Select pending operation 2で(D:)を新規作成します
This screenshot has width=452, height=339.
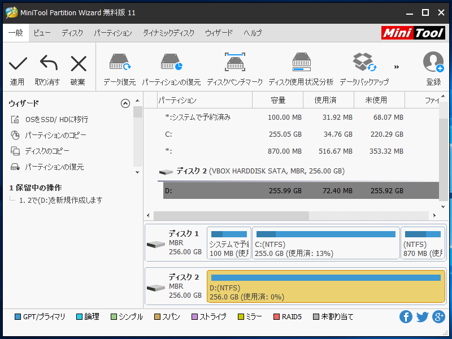pos(61,200)
